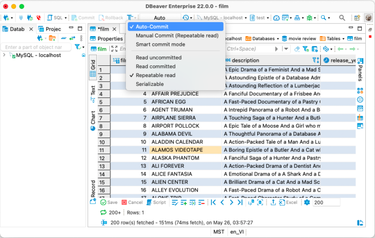Open the Properties tab
375x238 pixels.
[106, 39]
